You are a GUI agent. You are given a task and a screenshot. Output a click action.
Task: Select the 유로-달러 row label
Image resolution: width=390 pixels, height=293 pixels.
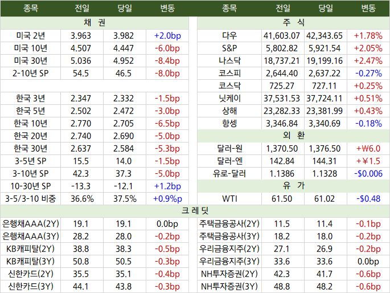coord(229,174)
